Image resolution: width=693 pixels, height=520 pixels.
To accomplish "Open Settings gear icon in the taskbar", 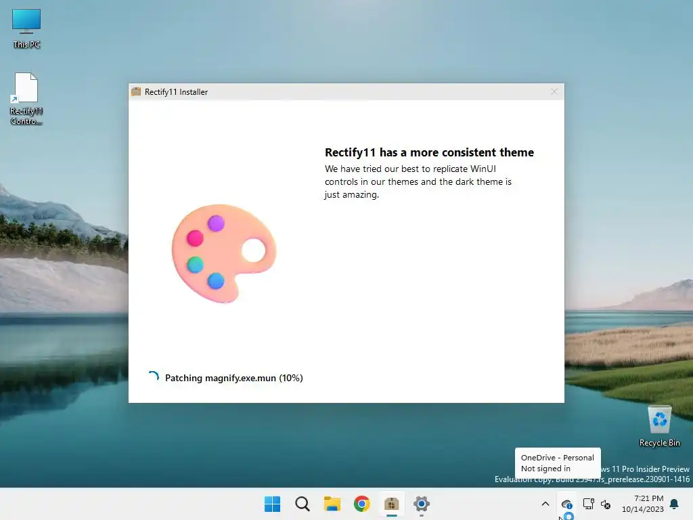I will coord(421,504).
